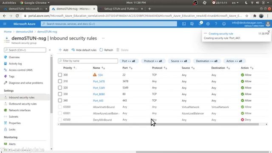Open the Destination == all filter
Image resolution: width=272 pixels, height=153 pixels.
click(x=207, y=61)
